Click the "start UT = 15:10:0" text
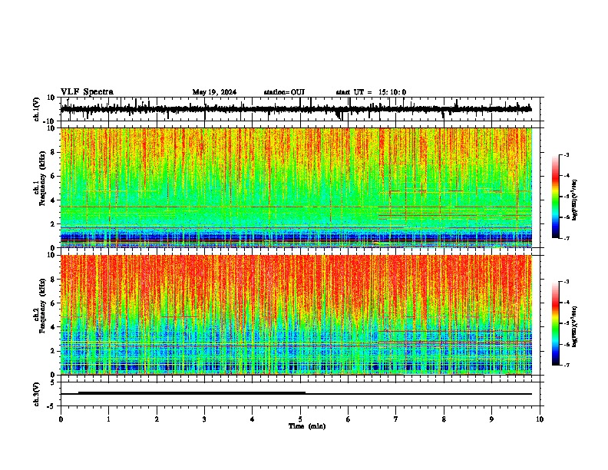 [x=371, y=92]
